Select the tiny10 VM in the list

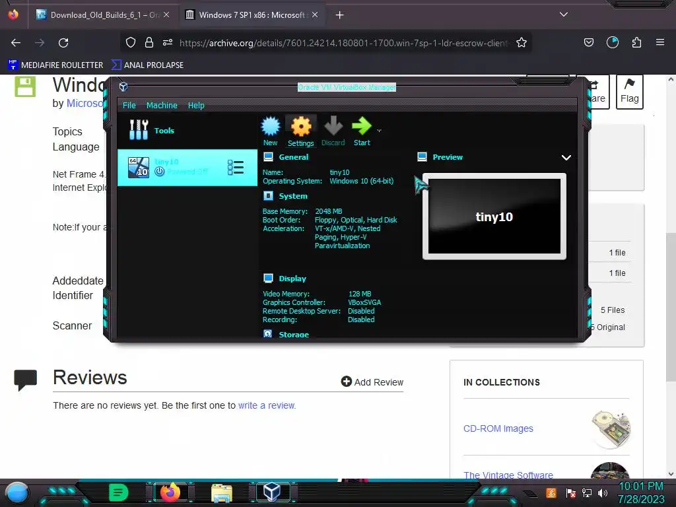(x=187, y=167)
